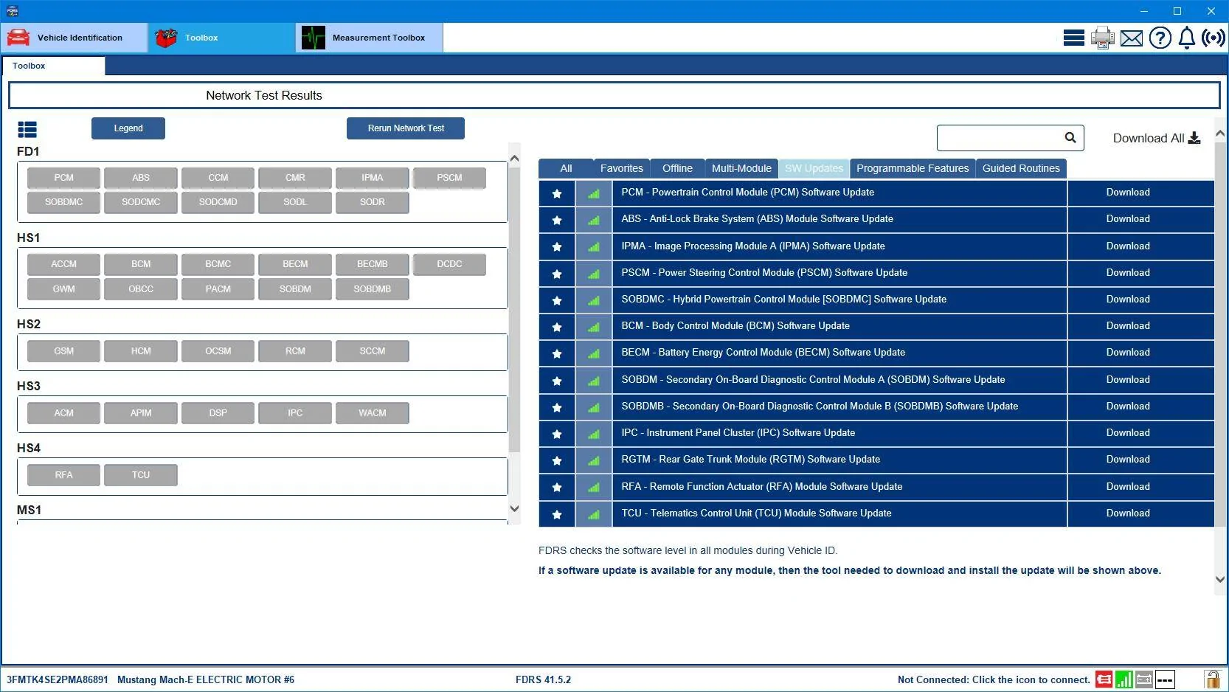Switch to Measurement Toolbox tab

pos(370,38)
